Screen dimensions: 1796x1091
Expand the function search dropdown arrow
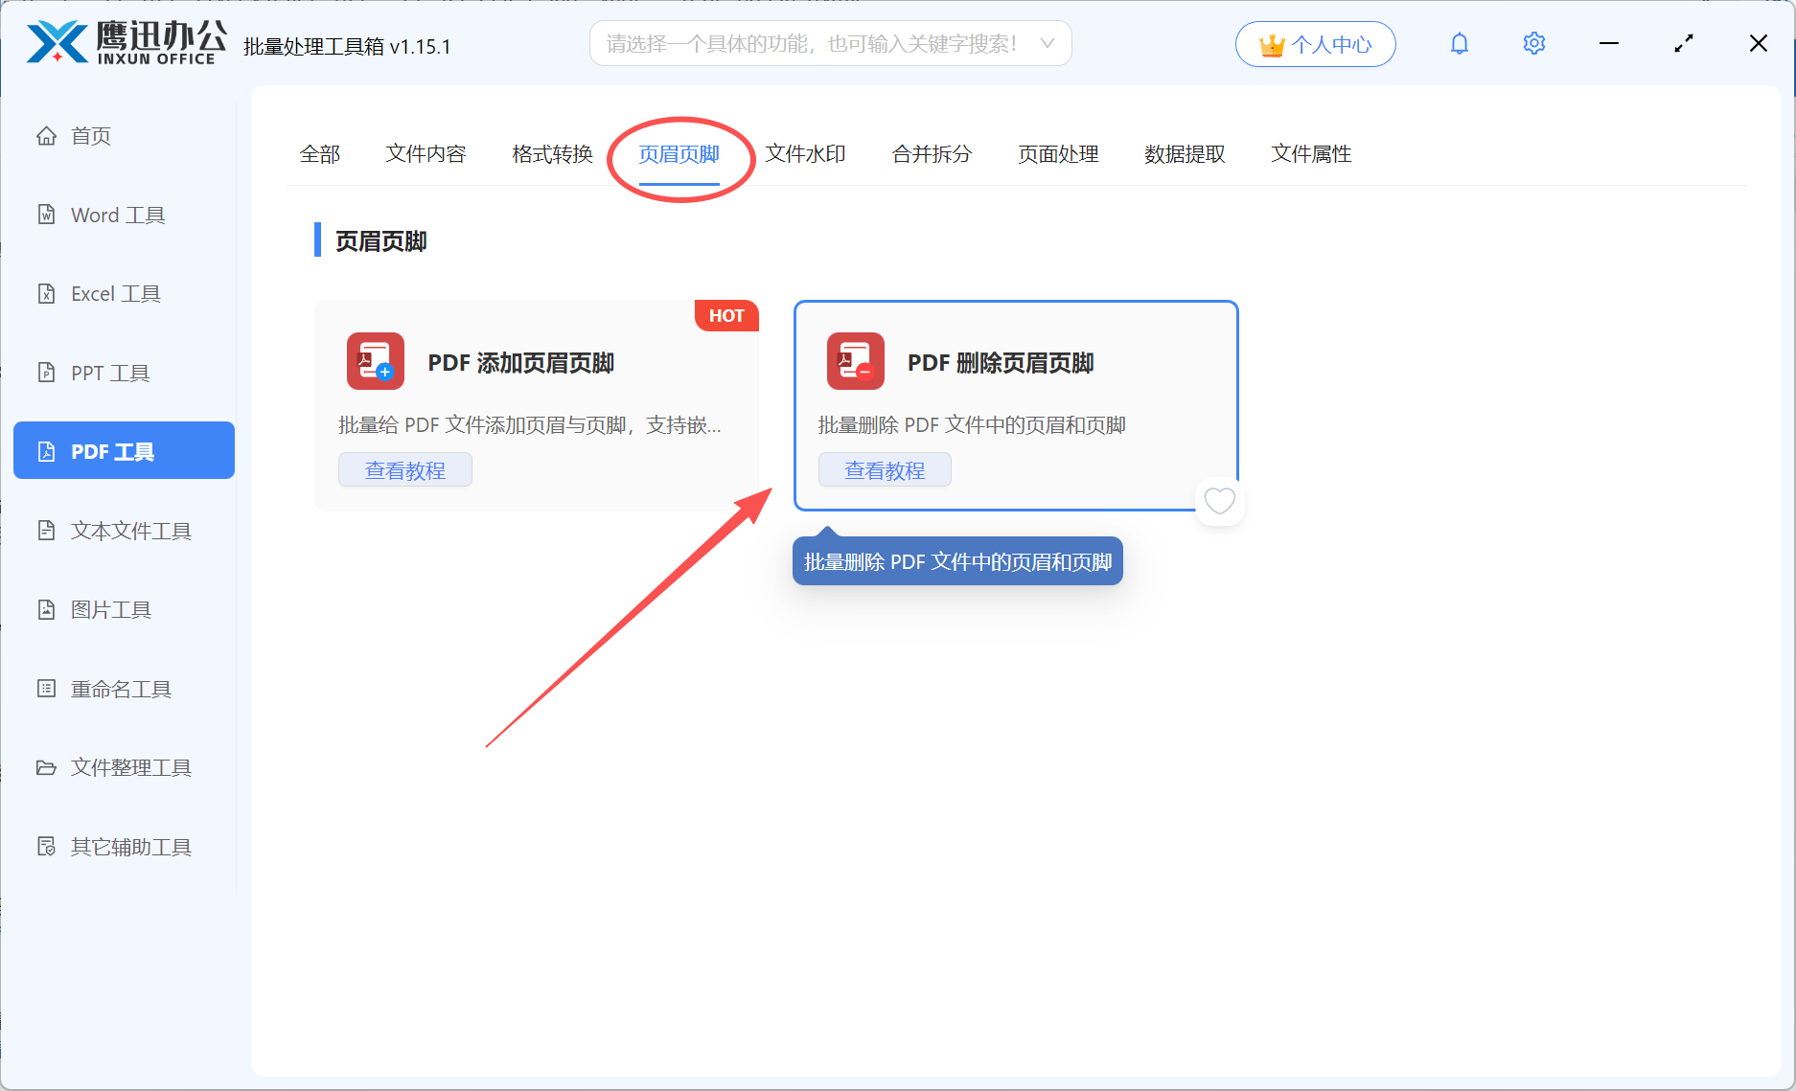[x=1048, y=44]
